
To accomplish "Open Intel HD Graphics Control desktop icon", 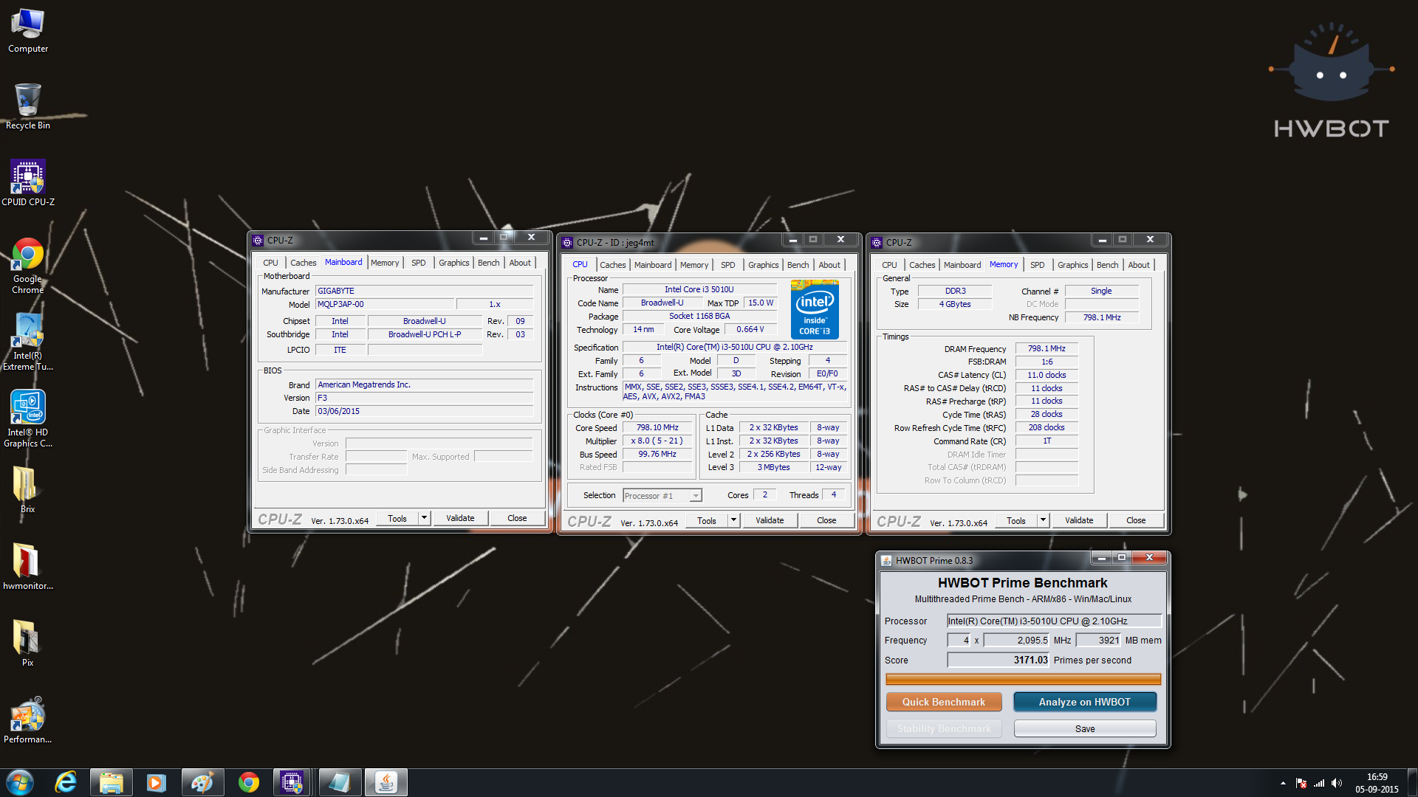I will tap(28, 418).
